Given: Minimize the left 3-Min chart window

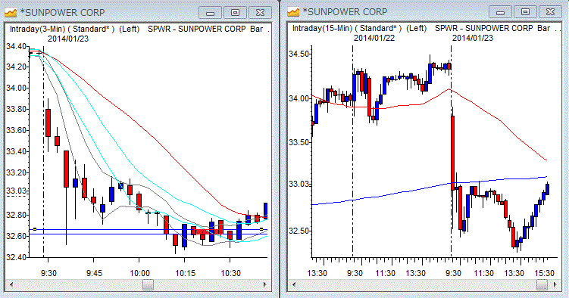Looking at the screenshot, I should point(210,13).
